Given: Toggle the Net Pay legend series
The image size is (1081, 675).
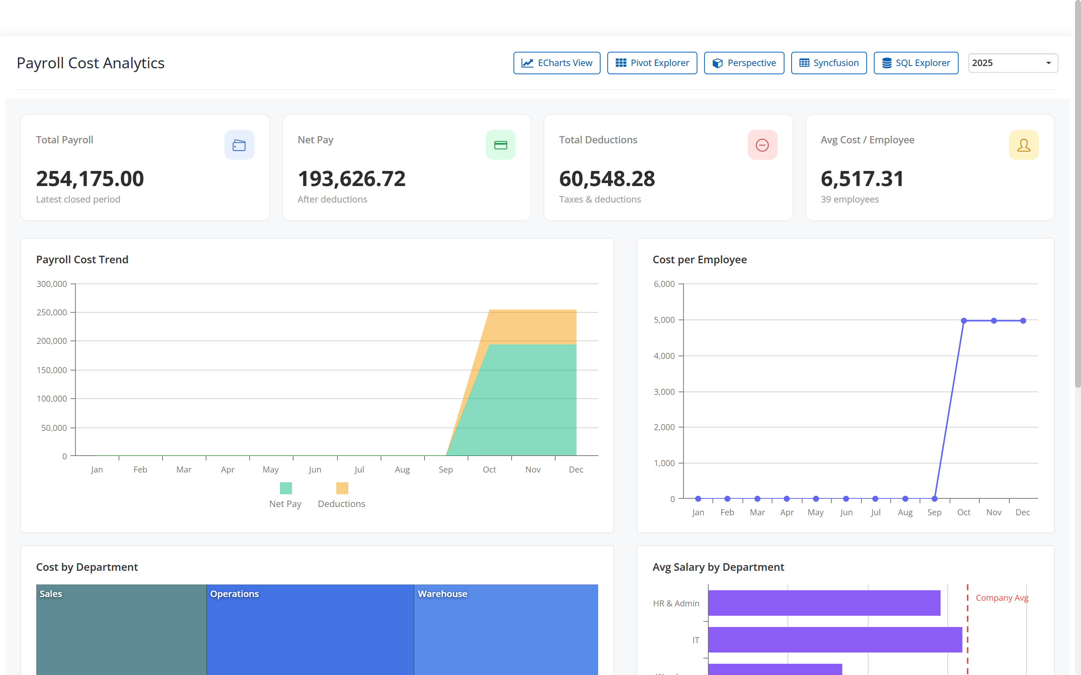Looking at the screenshot, I should pos(285,495).
